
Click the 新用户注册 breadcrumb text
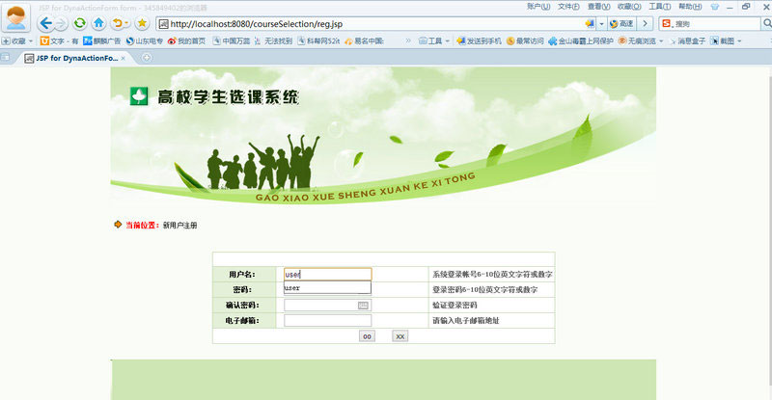click(x=179, y=226)
